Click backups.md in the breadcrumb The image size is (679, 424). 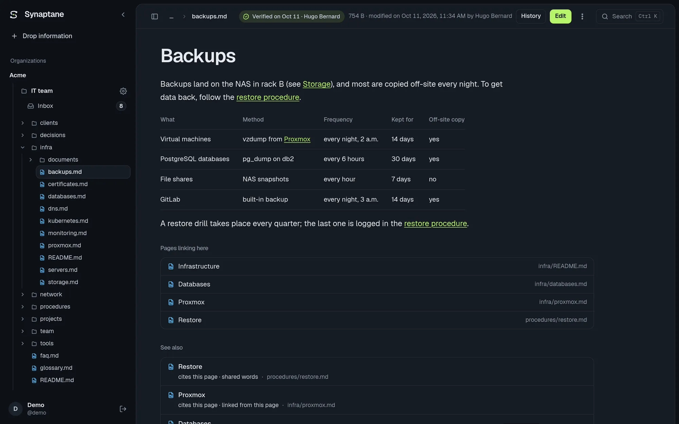209,16
